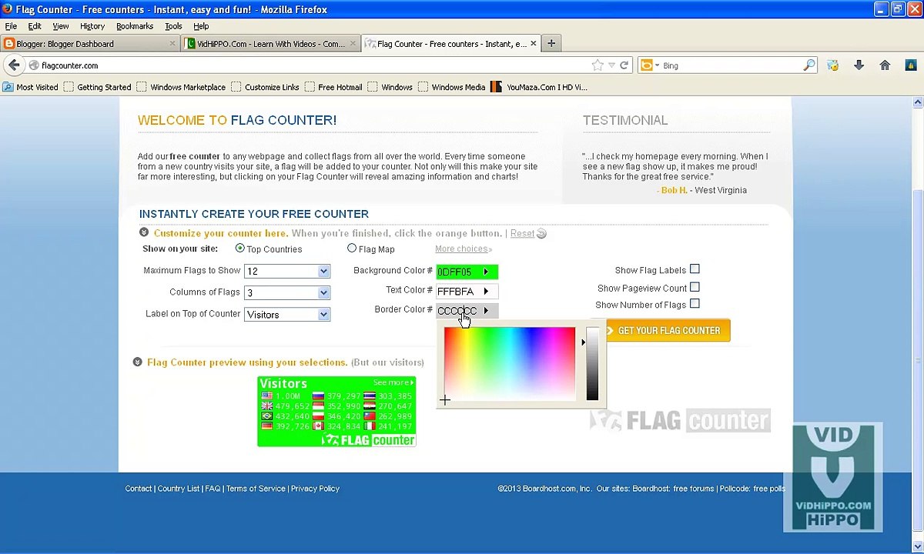The width and height of the screenshot is (924, 554).
Task: Click the Firefox icon in title bar
Action: [x=7, y=9]
